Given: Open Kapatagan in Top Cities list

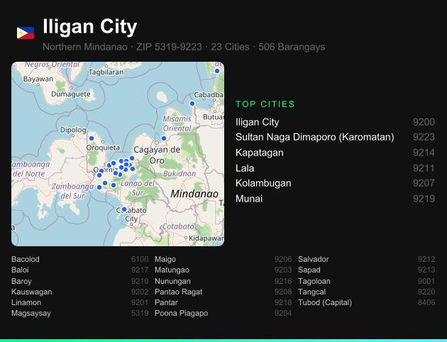Looking at the screenshot, I should tap(335, 153).
